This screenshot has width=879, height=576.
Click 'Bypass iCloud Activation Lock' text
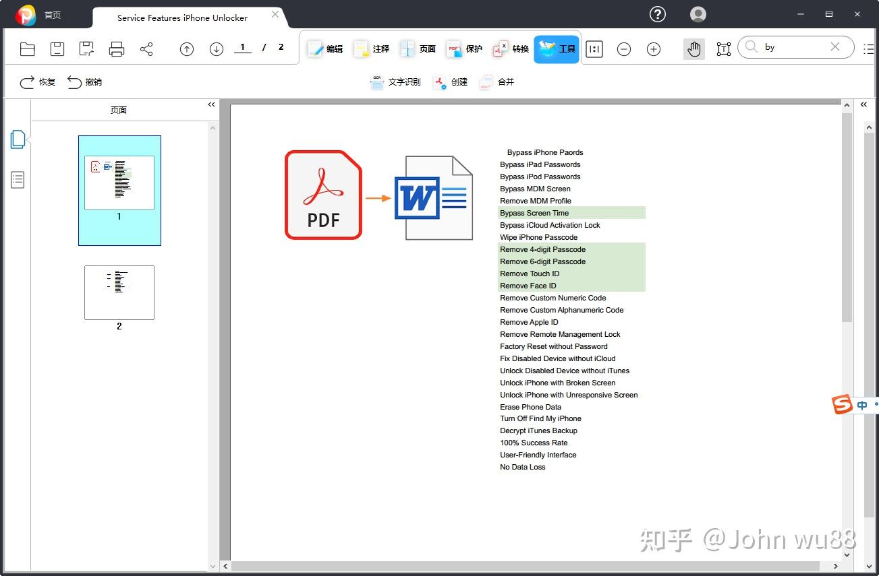[x=550, y=225]
